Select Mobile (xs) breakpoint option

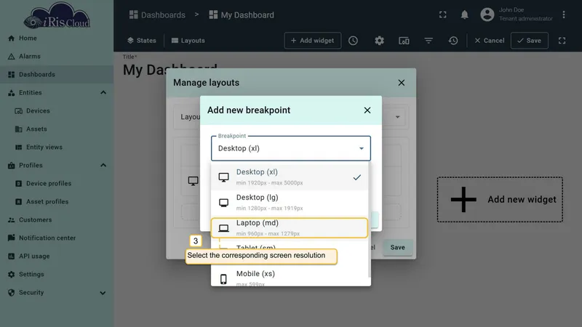point(290,278)
